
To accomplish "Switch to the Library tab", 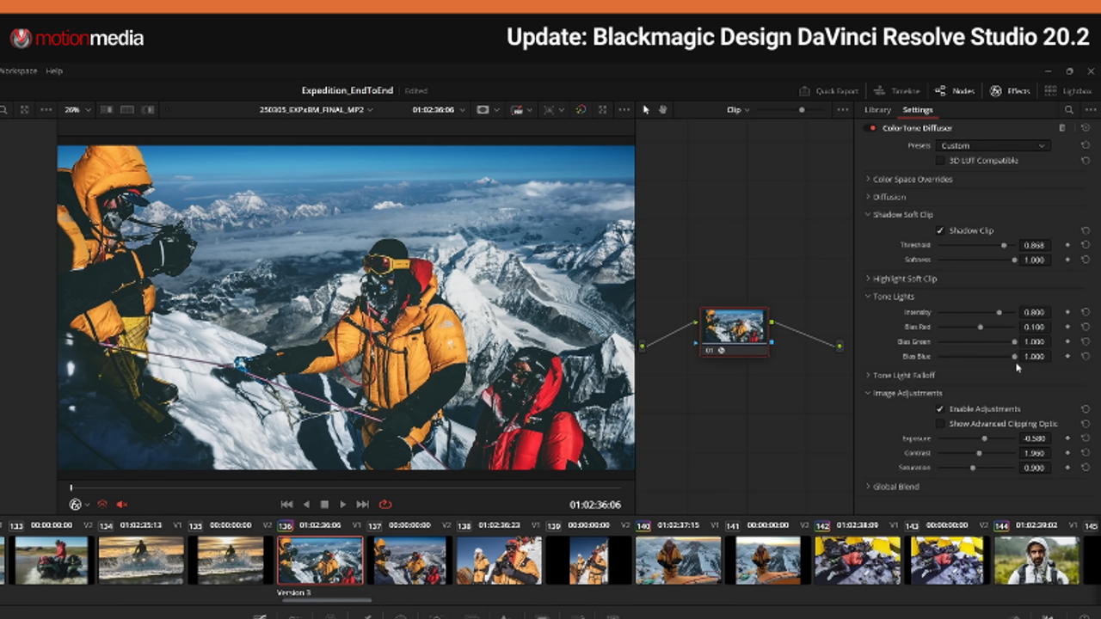I will [x=876, y=110].
